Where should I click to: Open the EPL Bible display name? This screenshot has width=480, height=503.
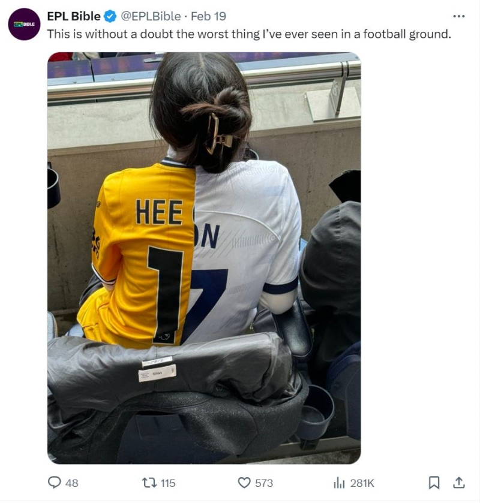pyautogui.click(x=74, y=16)
